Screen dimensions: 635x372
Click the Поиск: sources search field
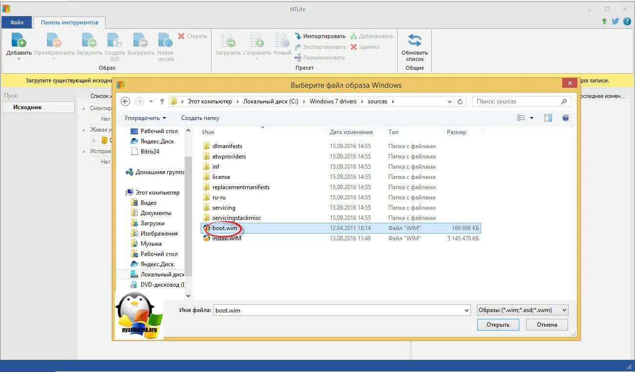pos(521,101)
